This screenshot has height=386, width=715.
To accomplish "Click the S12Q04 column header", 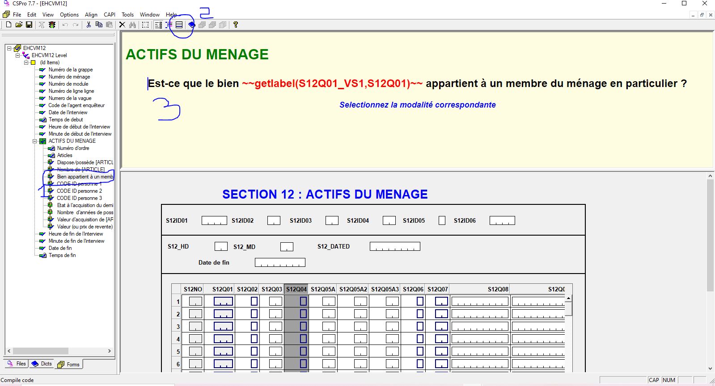I will click(296, 289).
